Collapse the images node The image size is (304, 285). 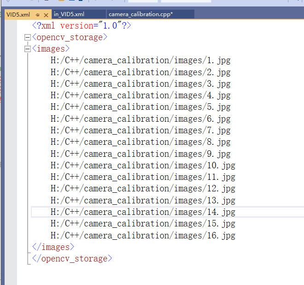pyautogui.click(x=28, y=49)
